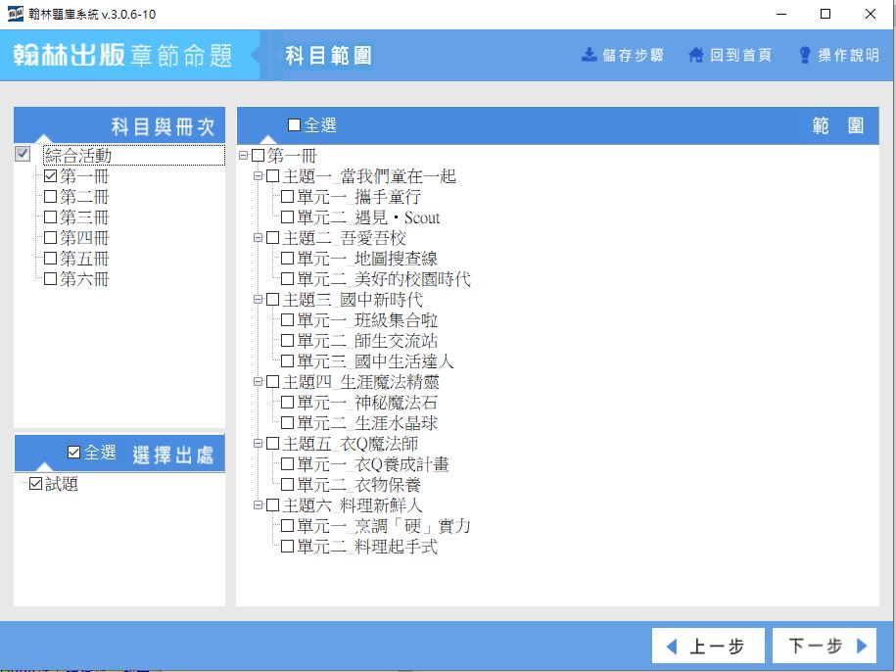Viewport: 896px width, 672px height.
Task: Select 主題四_生涯魔法精靈 label text
Action: [361, 382]
